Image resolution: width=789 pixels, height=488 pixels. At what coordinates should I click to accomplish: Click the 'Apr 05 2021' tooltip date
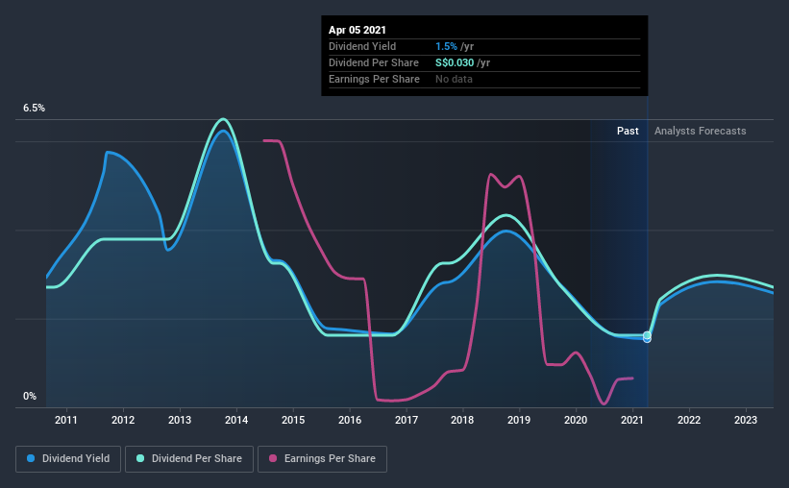[x=358, y=30]
